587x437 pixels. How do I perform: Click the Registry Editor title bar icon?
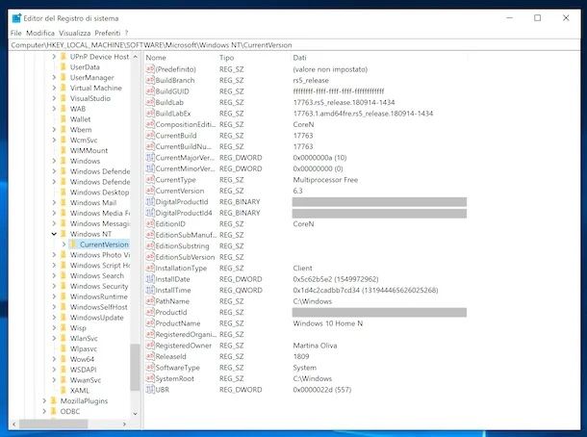pos(16,18)
